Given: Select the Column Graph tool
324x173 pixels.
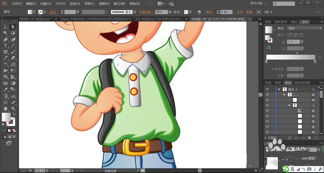Looking at the screenshot, I should [13, 96].
